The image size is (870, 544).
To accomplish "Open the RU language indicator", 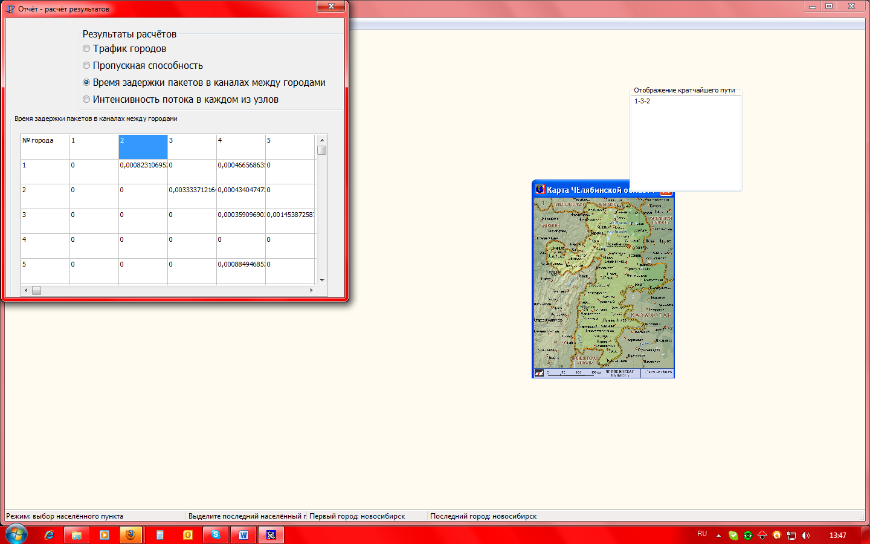I will point(701,534).
